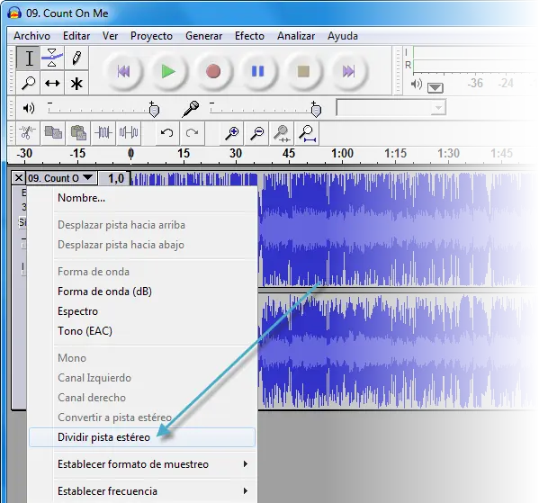Viewport: 539px width, 503px height.
Task: Click the 30 mark on timeline ruler
Action: coord(236,153)
